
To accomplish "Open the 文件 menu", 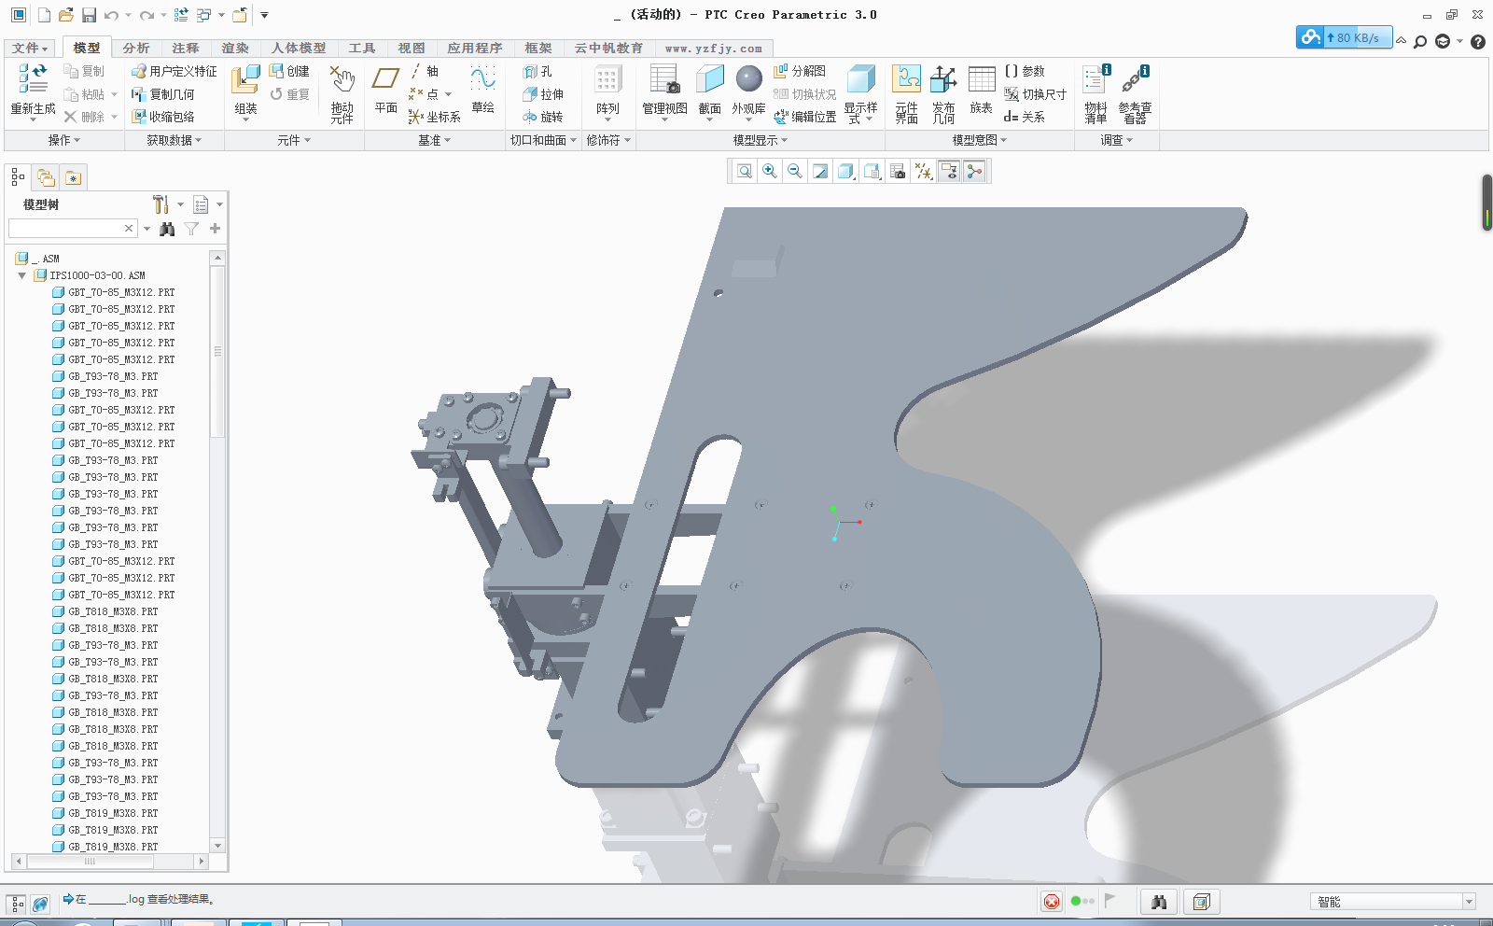I will tap(29, 48).
